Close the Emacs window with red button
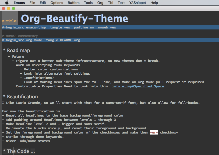 pos(3,8)
